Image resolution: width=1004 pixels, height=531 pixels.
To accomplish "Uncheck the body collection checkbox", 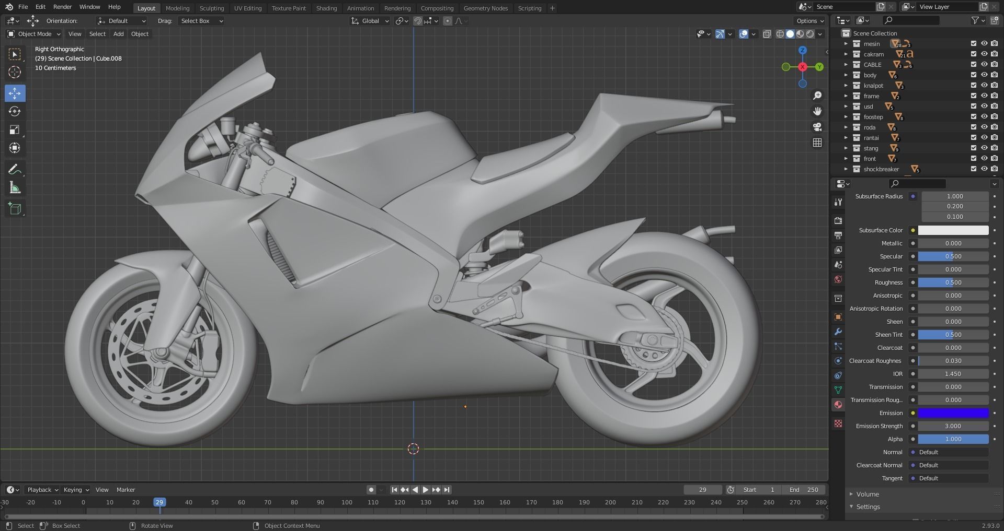I will click(x=974, y=75).
